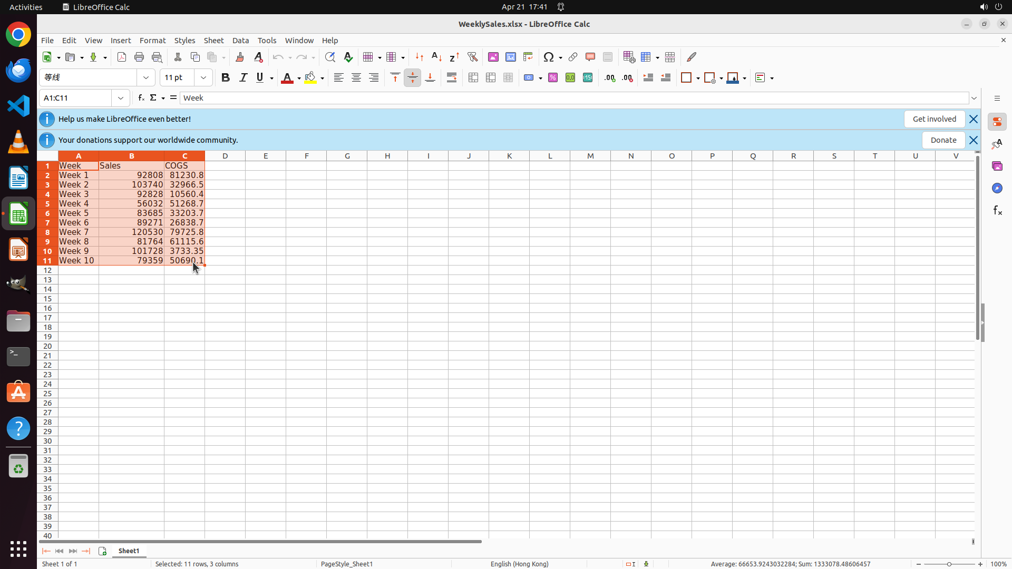Format selection as Percent
The image size is (1012, 569).
tap(552, 78)
